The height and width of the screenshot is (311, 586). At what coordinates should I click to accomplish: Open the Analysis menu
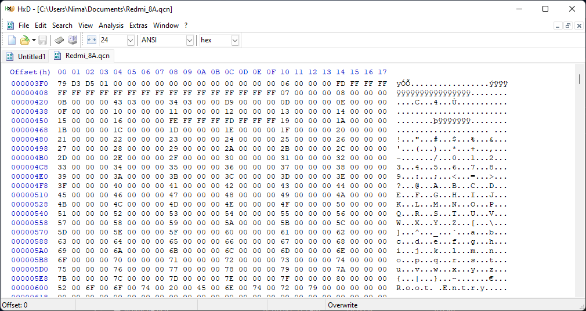click(111, 26)
